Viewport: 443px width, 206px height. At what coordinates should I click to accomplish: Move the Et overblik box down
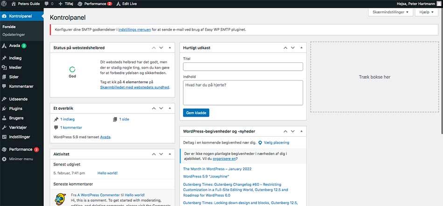pos(161,108)
